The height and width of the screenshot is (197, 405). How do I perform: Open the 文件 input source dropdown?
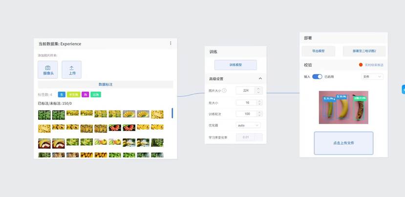click(372, 77)
